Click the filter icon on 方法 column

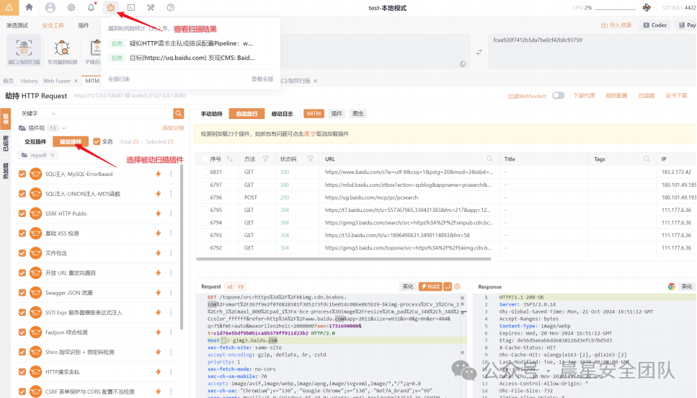(x=265, y=159)
